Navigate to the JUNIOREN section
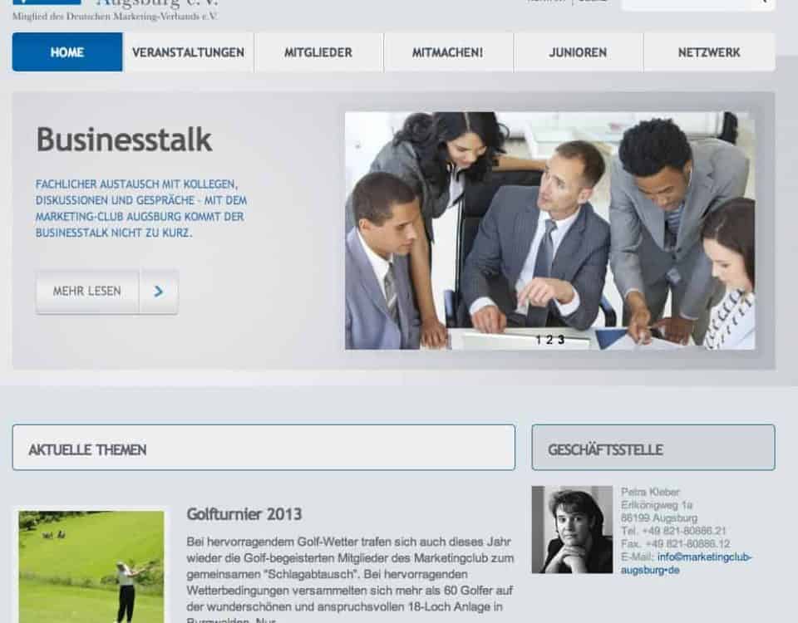798x623 pixels. 578,52
